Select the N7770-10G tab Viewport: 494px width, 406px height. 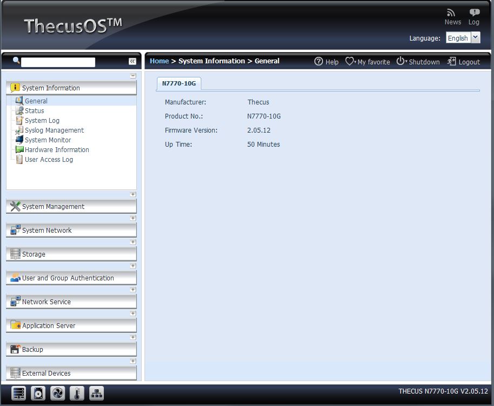[179, 83]
